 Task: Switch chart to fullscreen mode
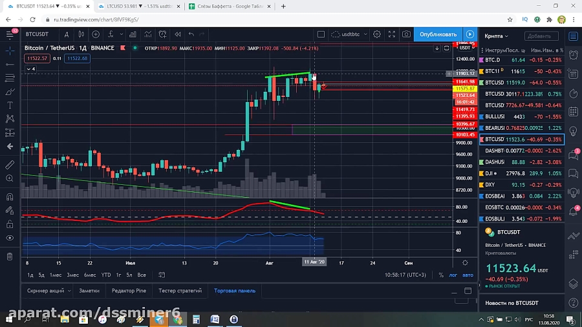(392, 34)
